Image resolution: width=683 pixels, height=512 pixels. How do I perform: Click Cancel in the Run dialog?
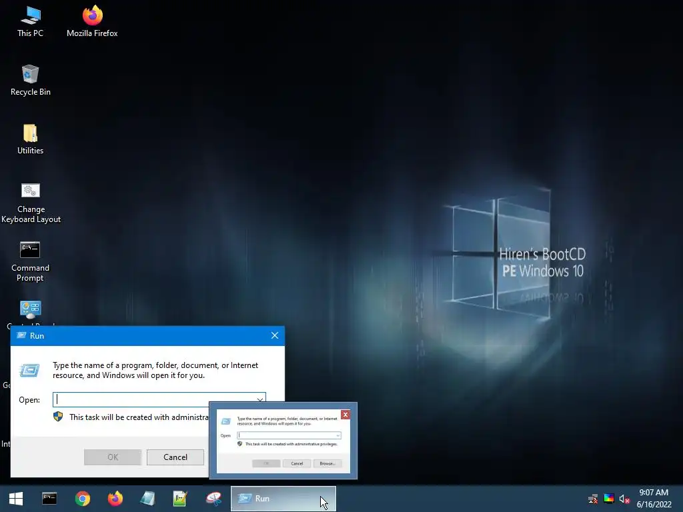click(175, 457)
